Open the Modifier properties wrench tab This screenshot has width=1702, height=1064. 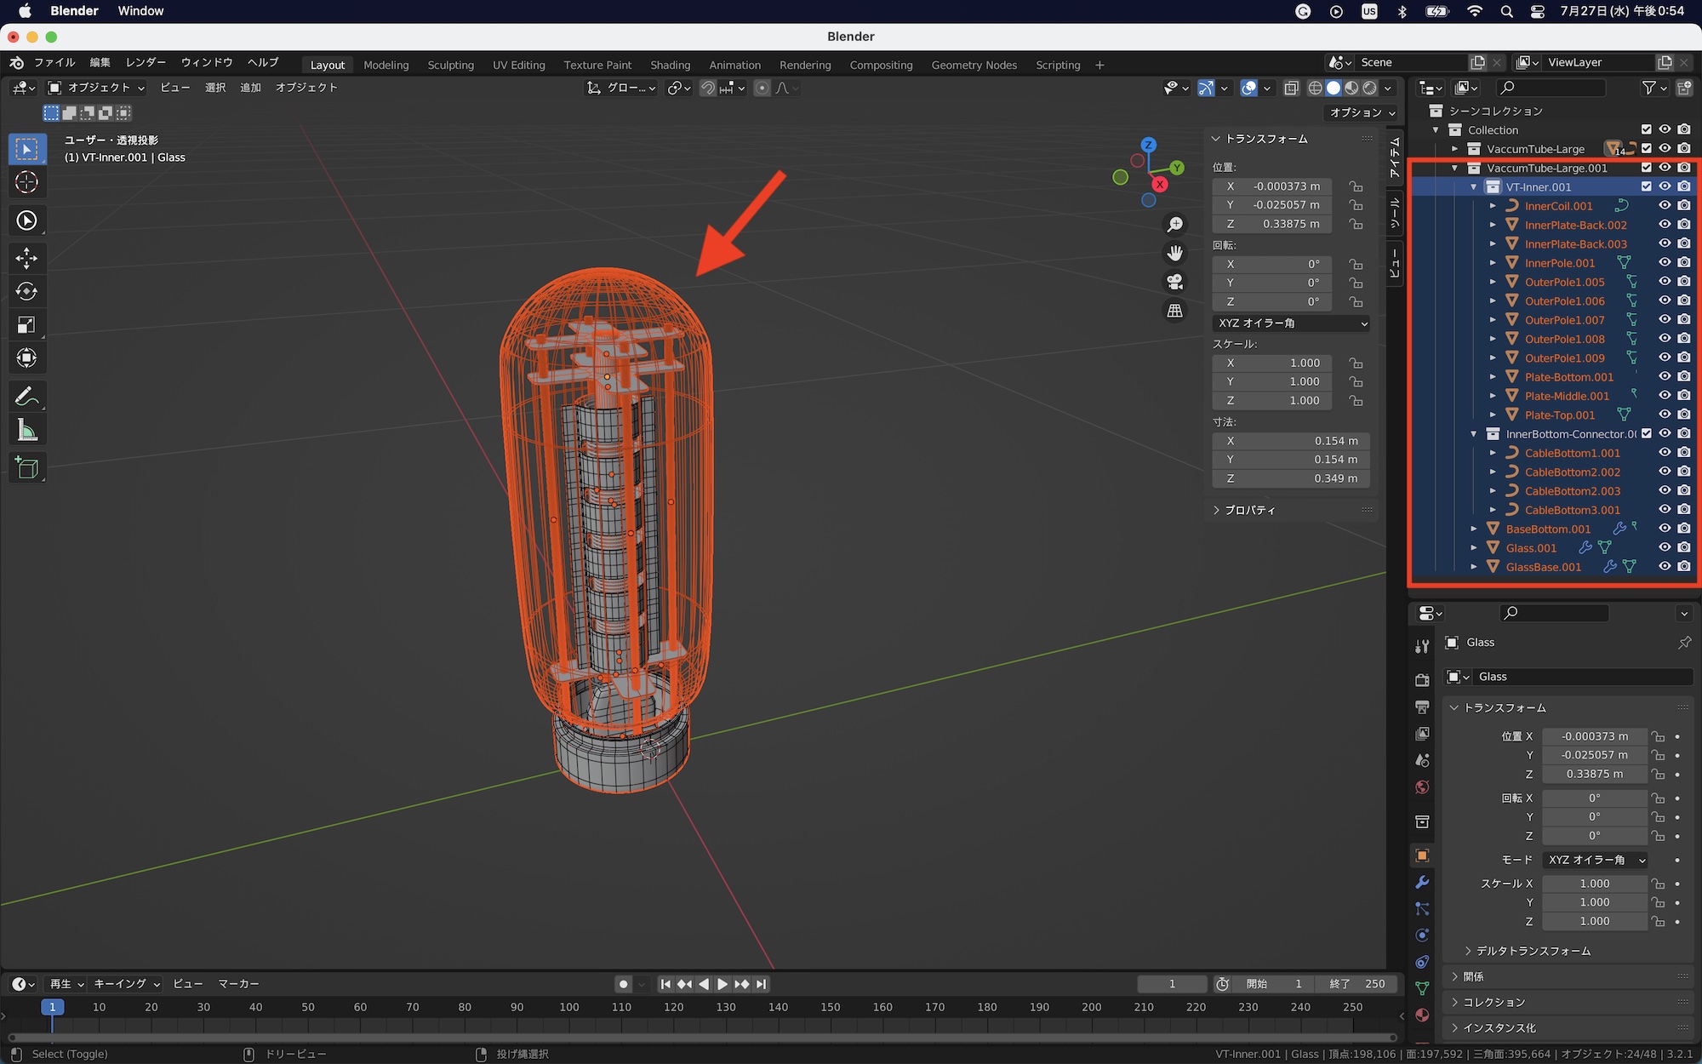pos(1422,882)
